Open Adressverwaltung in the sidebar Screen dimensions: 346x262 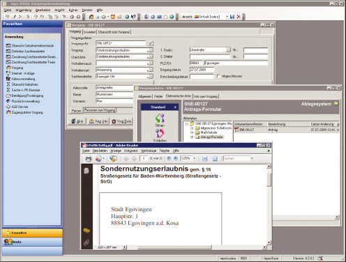[x=20, y=79]
